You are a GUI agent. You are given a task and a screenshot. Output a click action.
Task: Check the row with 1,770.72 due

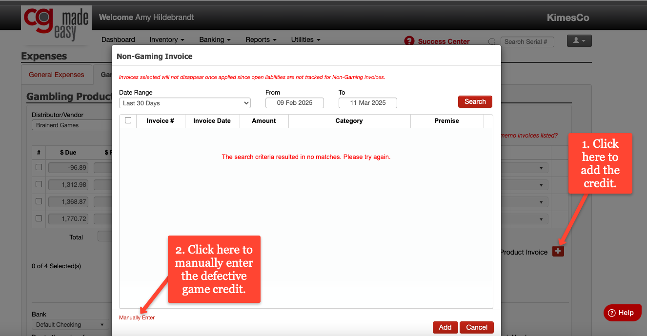[39, 218]
